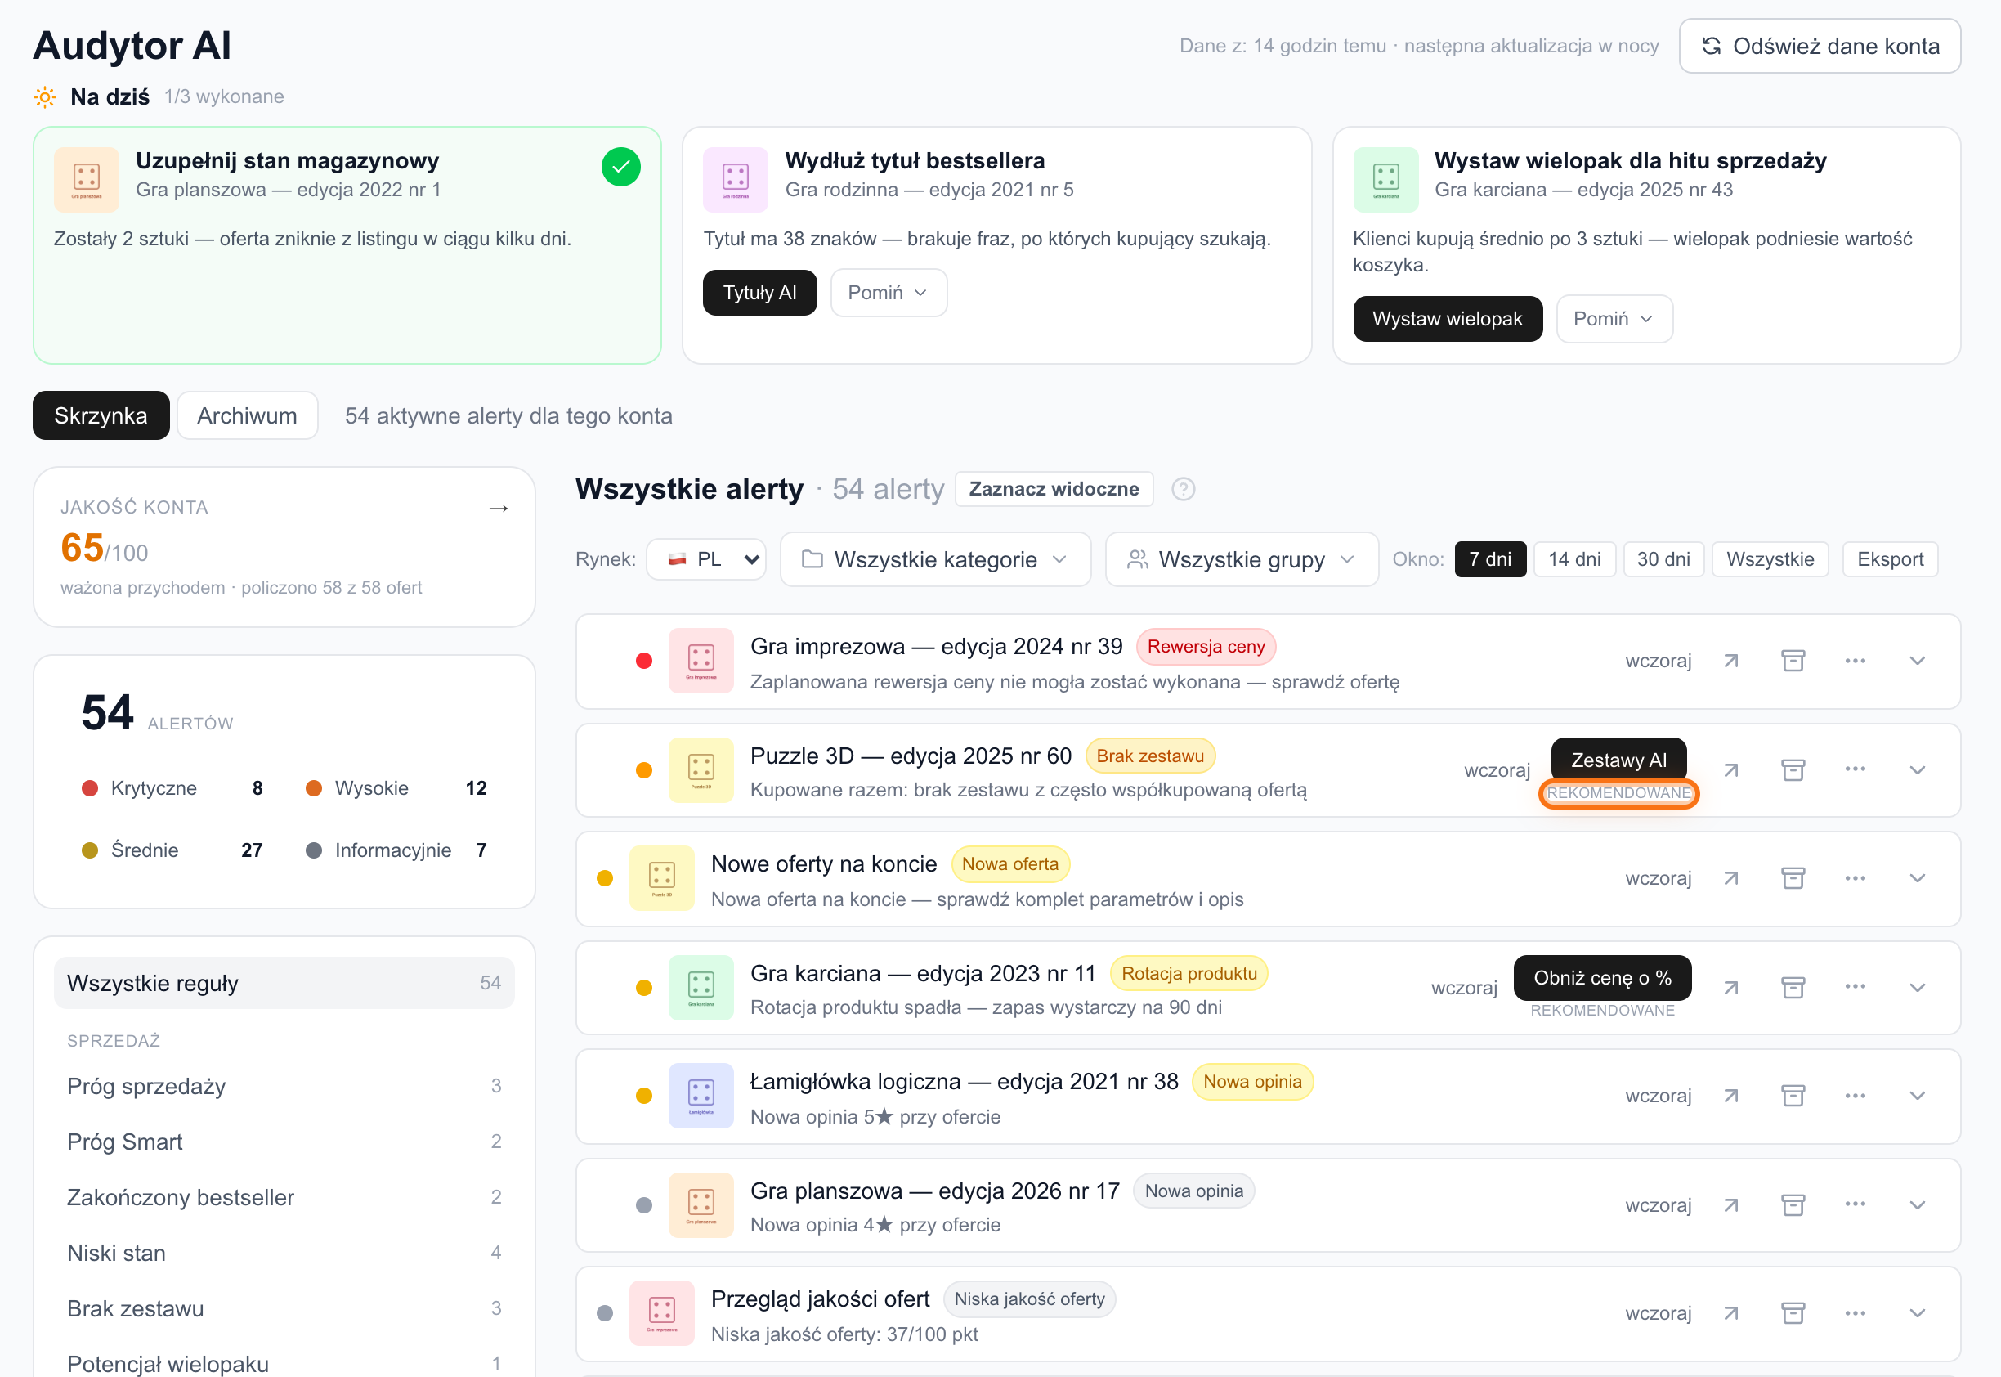Click the help question mark icon

(1184, 489)
